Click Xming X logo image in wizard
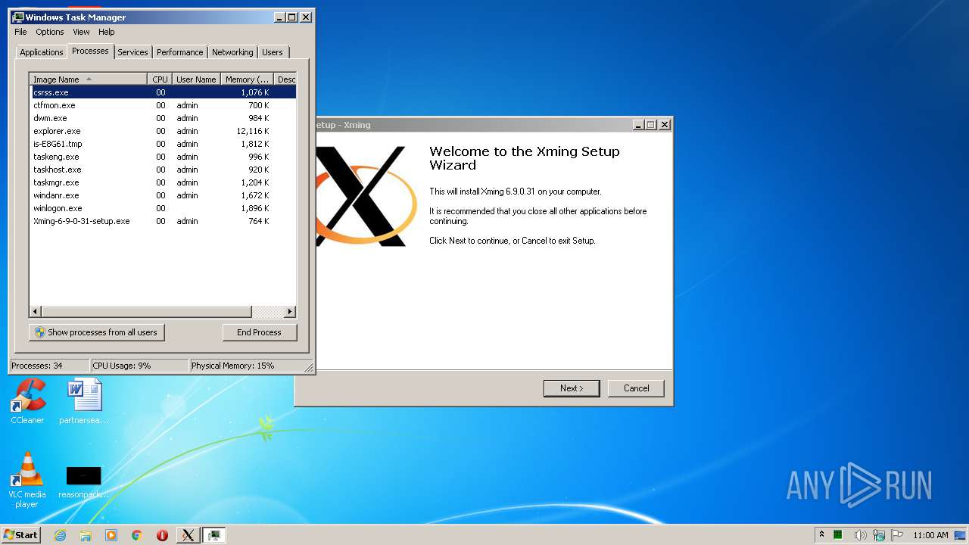The image size is (969, 545). 366,195
